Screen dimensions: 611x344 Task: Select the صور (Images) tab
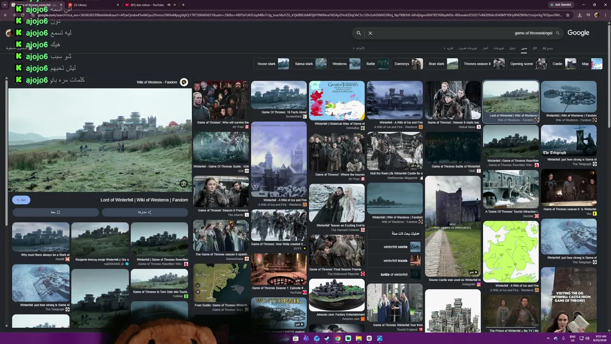click(524, 48)
